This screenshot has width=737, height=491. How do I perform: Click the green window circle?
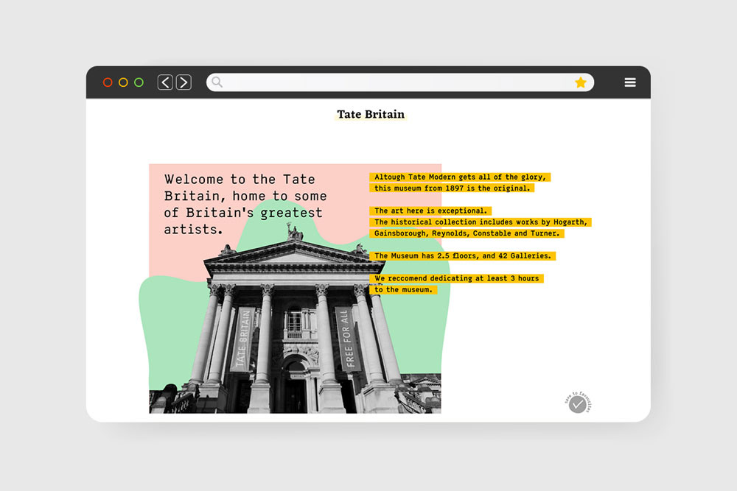pos(139,82)
